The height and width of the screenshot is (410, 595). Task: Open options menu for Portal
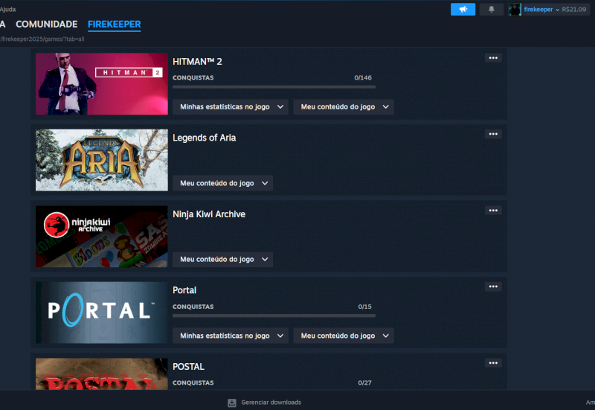pos(493,286)
